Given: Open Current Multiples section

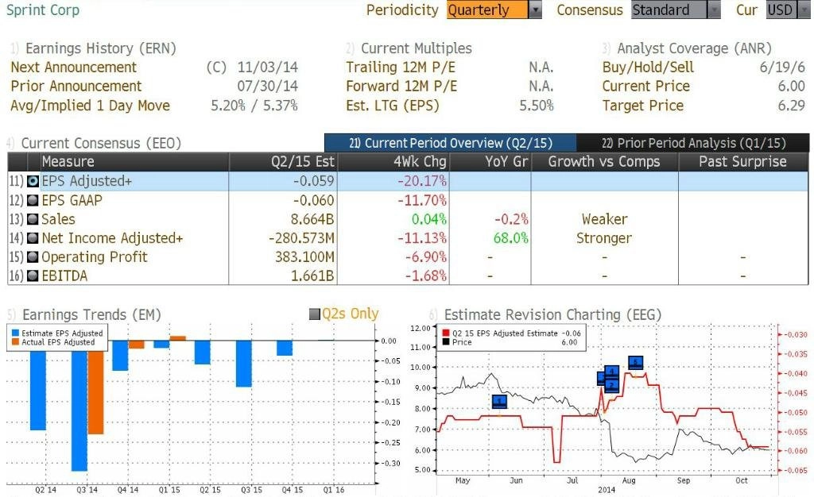Looking at the screenshot, I should coord(417,48).
